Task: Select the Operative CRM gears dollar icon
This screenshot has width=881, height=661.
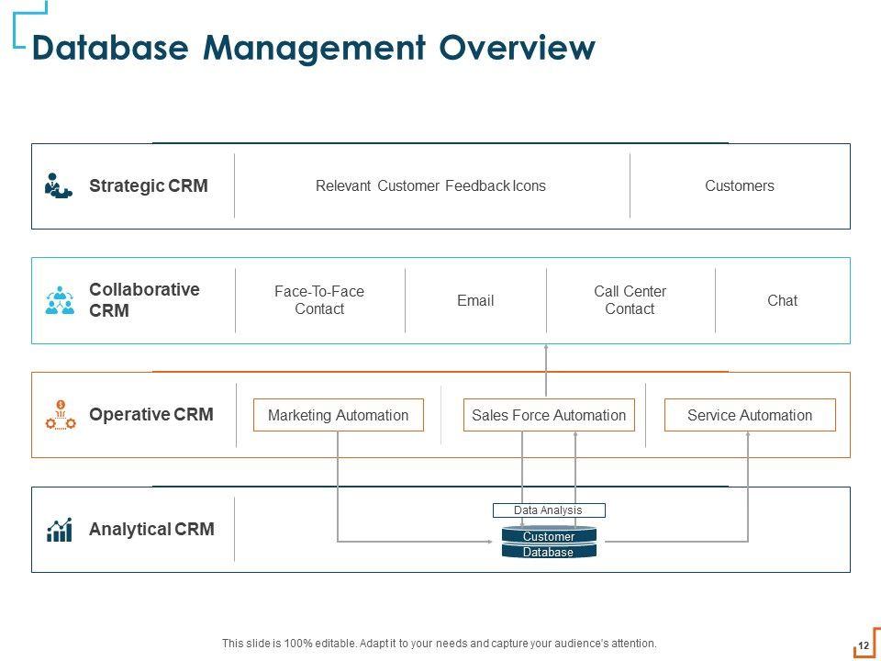Action: coord(61,415)
